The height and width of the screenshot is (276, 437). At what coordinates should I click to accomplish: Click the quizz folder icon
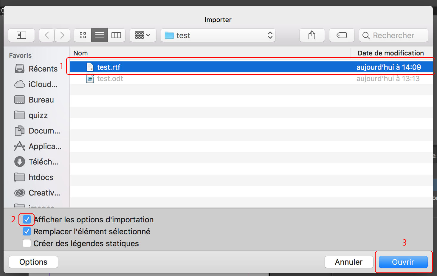coord(20,115)
